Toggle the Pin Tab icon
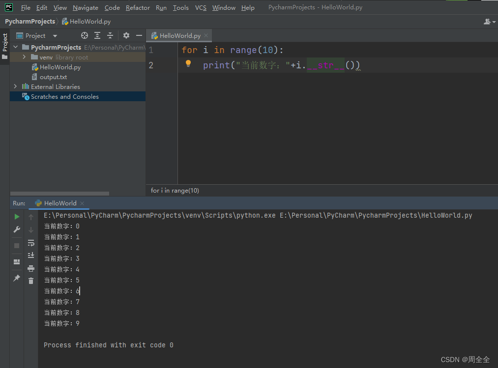The image size is (498, 368). click(x=17, y=278)
